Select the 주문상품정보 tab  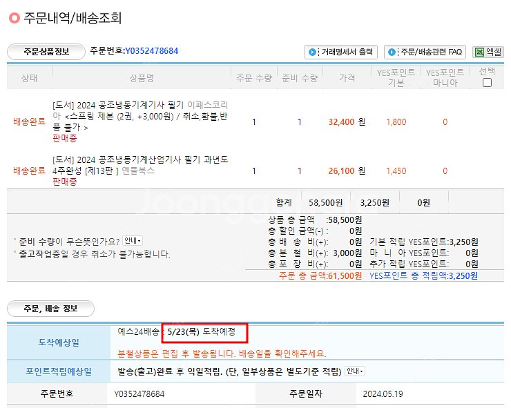point(46,52)
